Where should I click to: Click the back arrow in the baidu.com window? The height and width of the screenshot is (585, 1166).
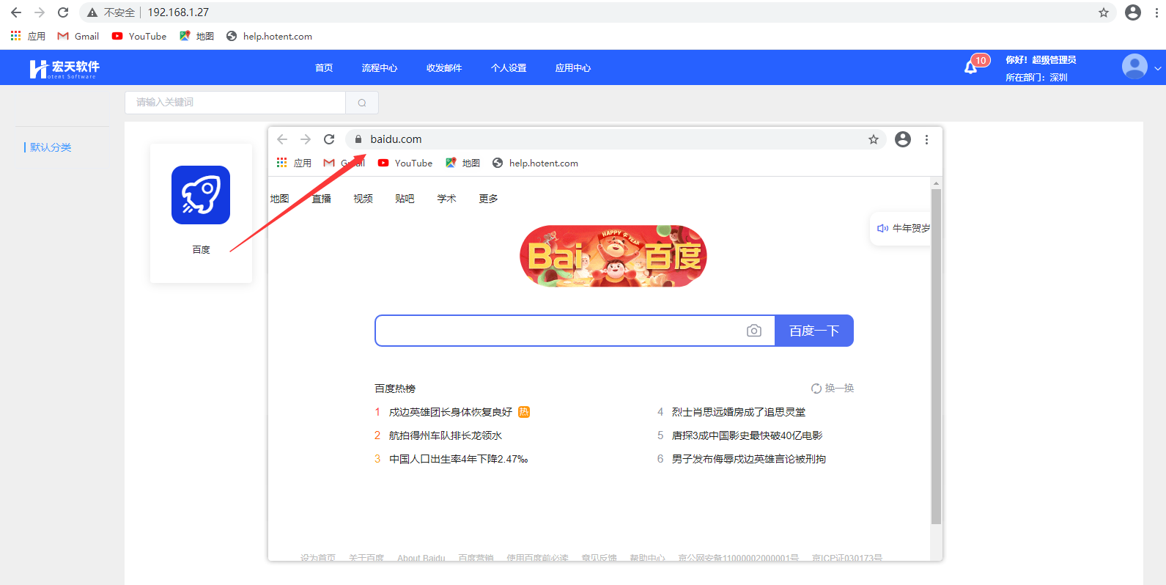[x=282, y=139]
